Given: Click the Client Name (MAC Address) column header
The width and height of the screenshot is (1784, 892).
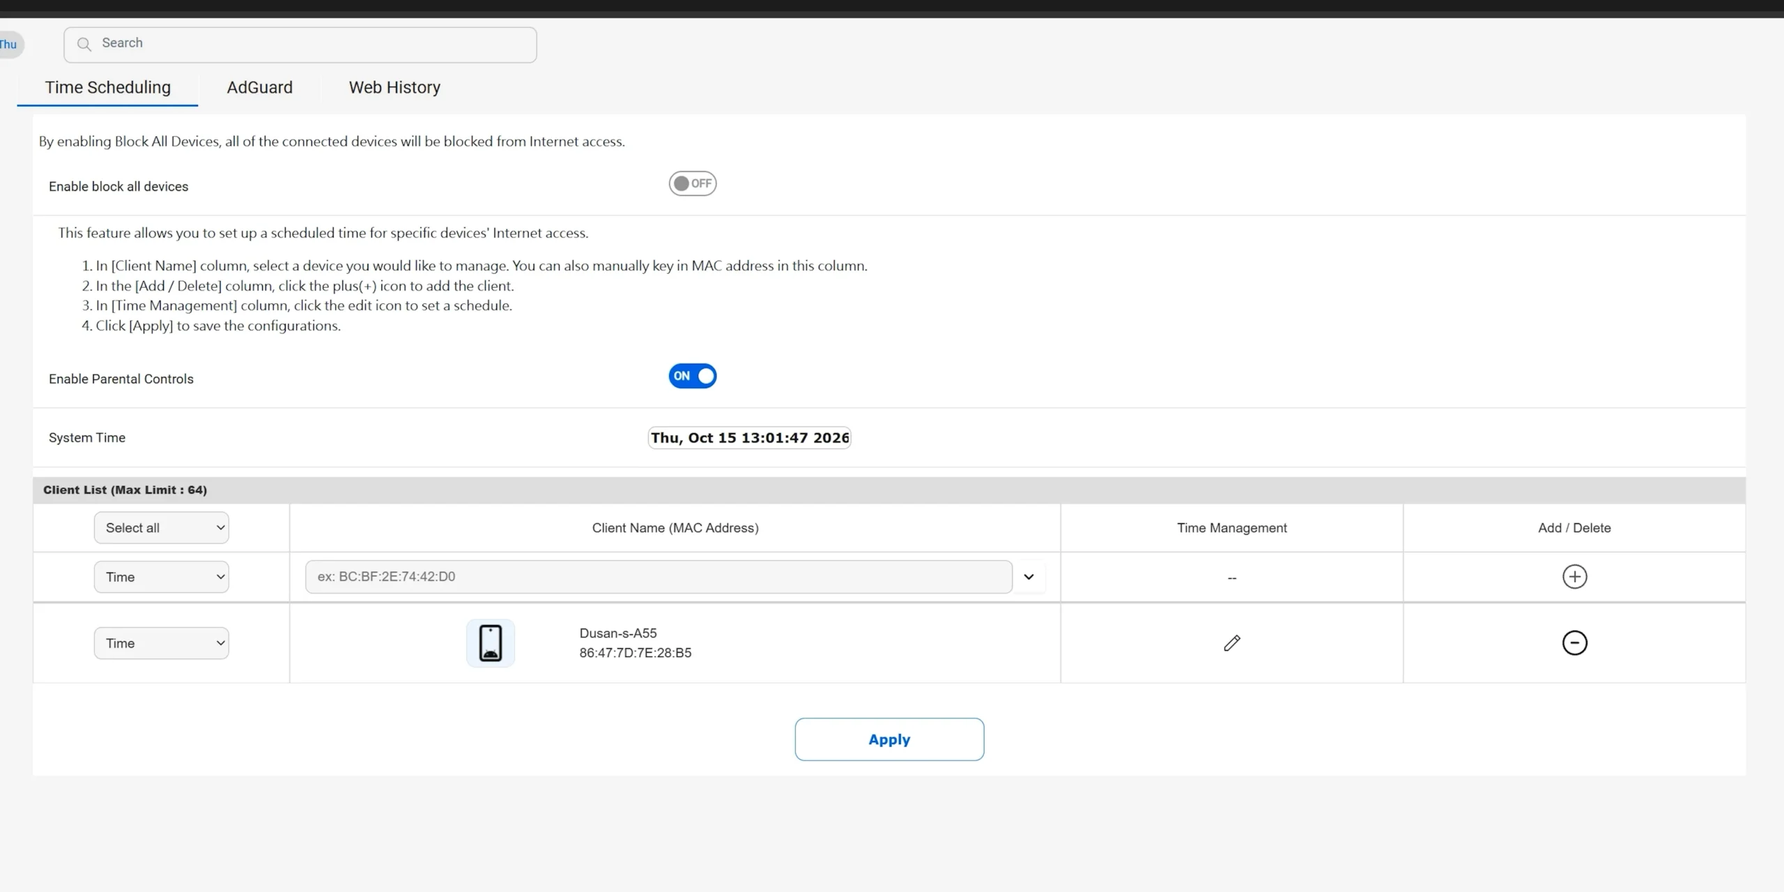Looking at the screenshot, I should pyautogui.click(x=675, y=528).
